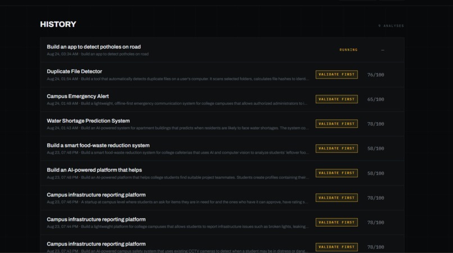Select 78/100 score in the 07:44 PM row
The width and height of the screenshot is (453, 253).
[x=375, y=222]
